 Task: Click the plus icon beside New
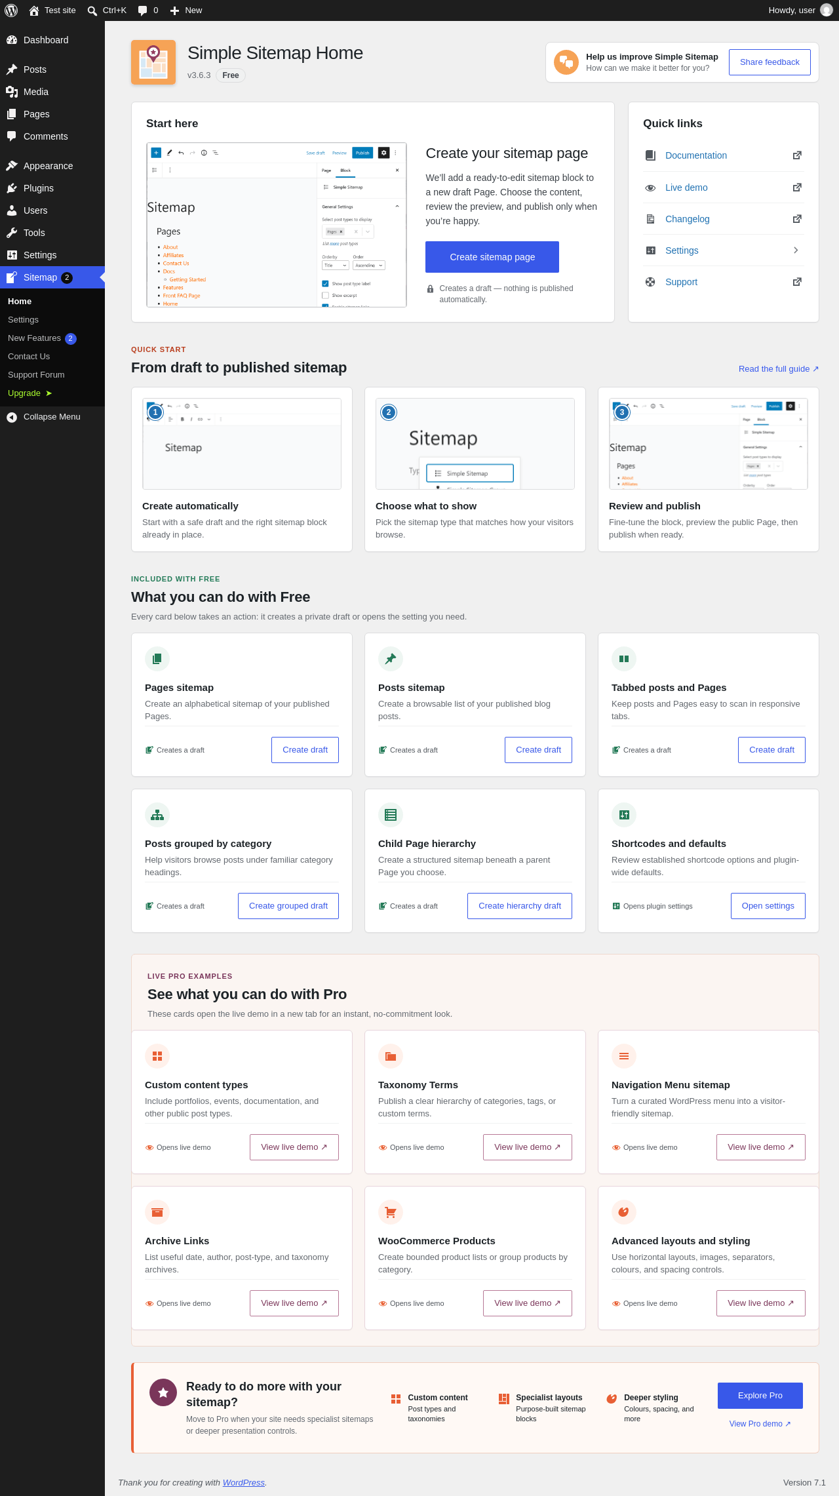(x=174, y=10)
